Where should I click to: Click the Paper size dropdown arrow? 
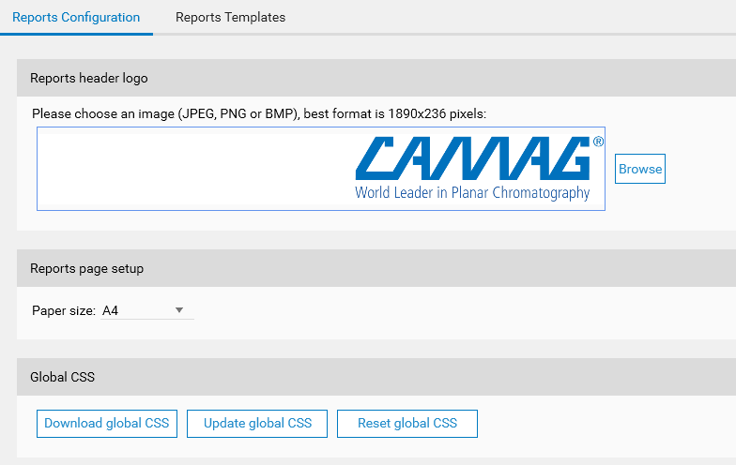click(x=179, y=310)
